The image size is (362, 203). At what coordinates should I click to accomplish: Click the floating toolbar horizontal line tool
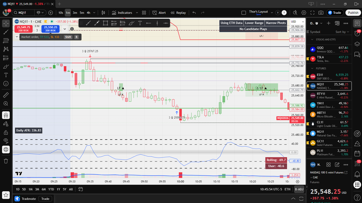pyautogui.click(x=148, y=23)
